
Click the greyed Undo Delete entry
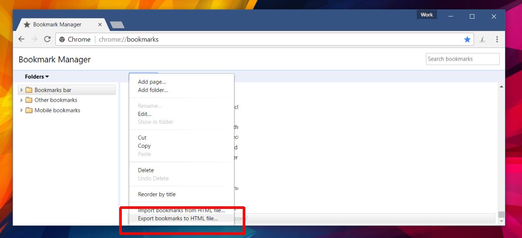click(x=153, y=178)
